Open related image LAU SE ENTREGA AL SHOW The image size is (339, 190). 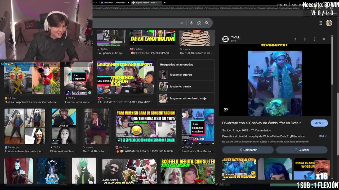tap(239, 169)
